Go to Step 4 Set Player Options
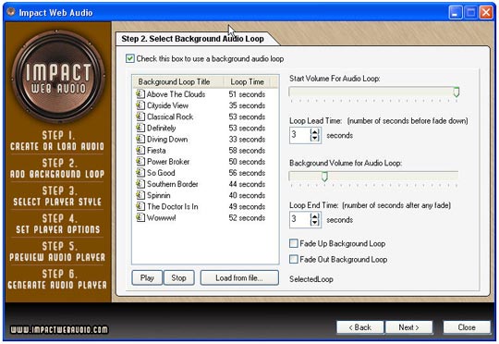The width and height of the screenshot is (499, 344). [x=57, y=224]
